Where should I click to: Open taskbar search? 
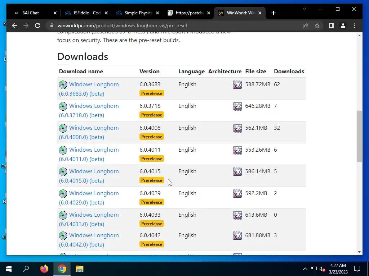pos(26,269)
